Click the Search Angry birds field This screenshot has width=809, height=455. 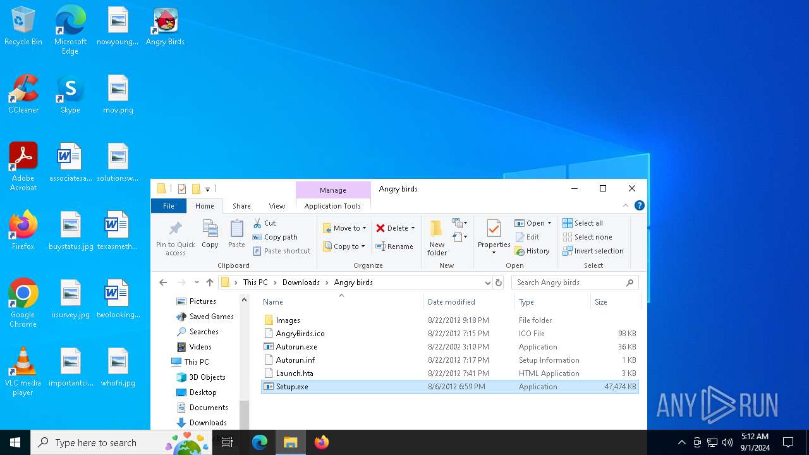coord(575,282)
